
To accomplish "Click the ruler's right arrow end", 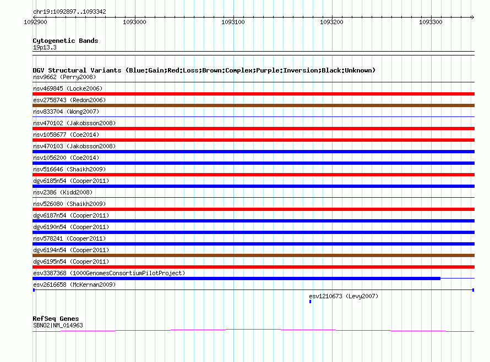I will coord(472,17).
